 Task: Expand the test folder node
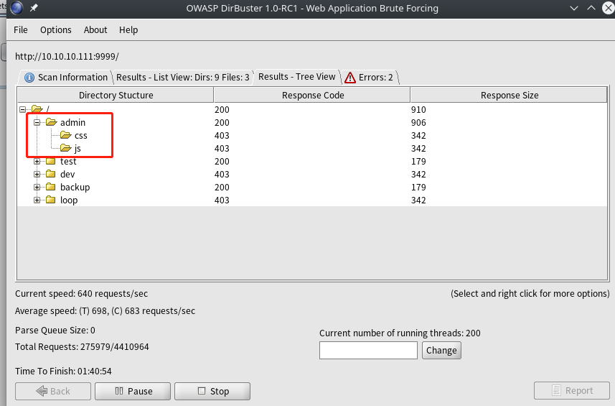click(37, 162)
